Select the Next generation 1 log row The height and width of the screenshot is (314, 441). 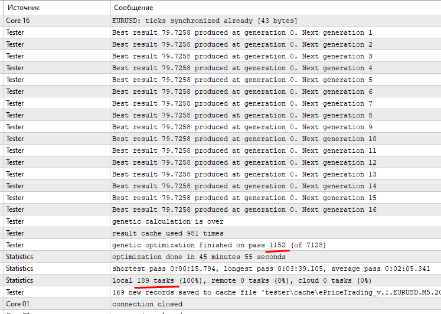pos(223,32)
